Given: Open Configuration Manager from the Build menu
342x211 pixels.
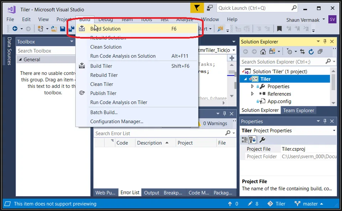Looking at the screenshot, I should pos(137,121).
